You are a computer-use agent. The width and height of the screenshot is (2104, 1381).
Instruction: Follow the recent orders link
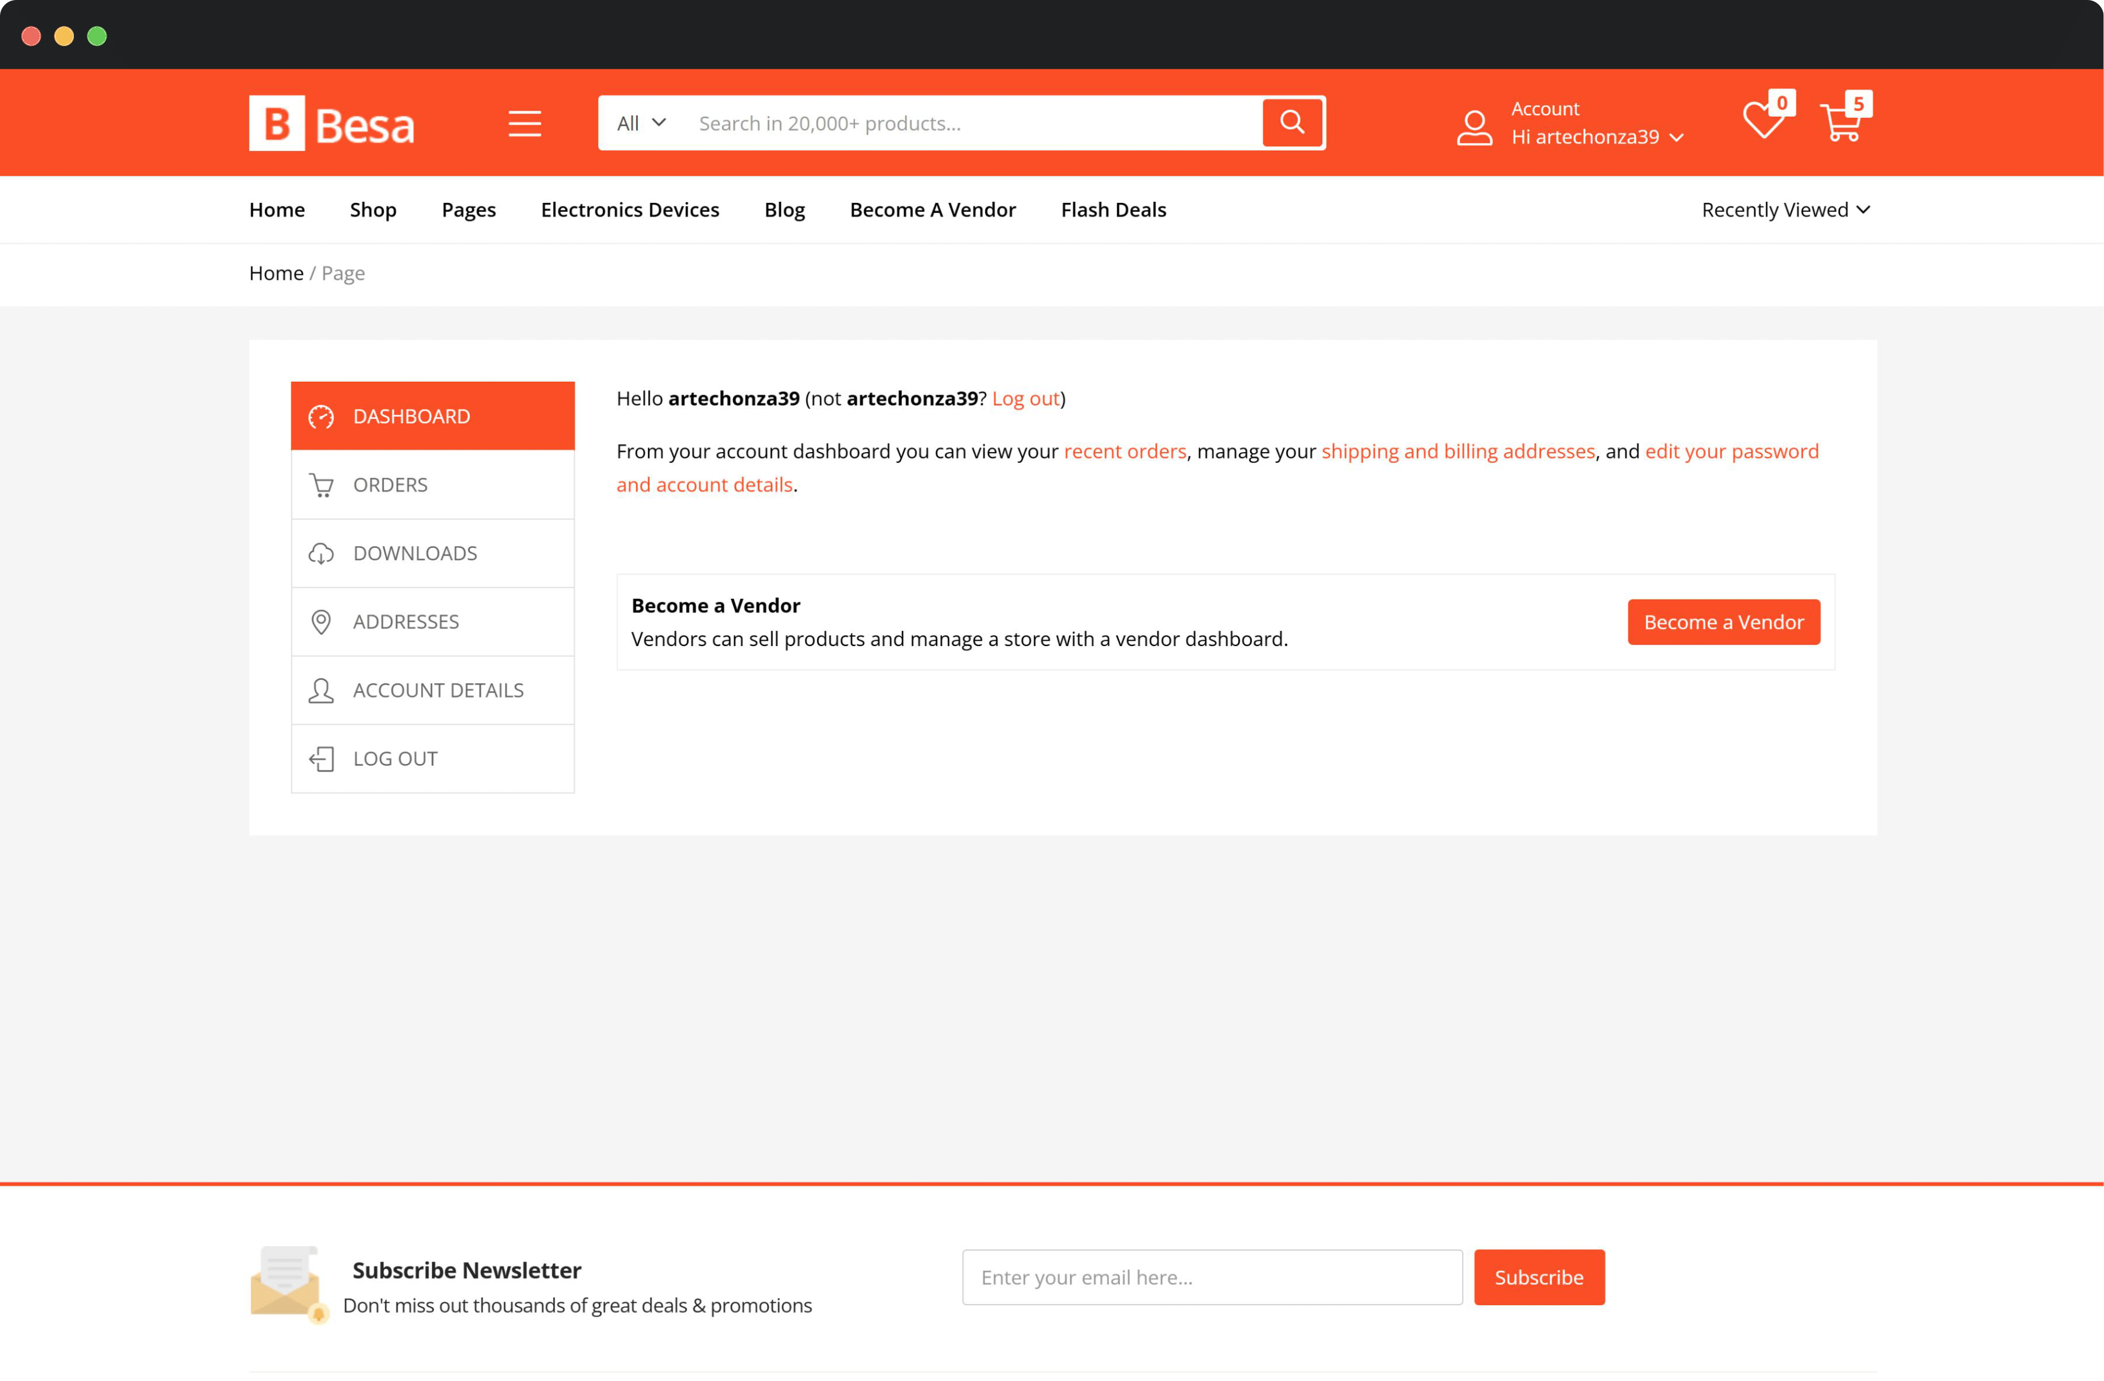(1125, 451)
